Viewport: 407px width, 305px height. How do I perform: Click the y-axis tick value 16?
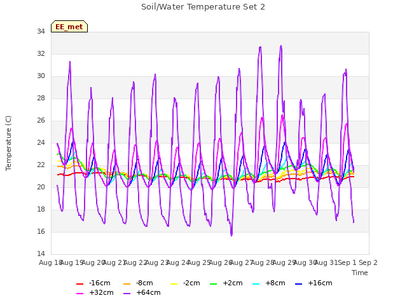click(41, 231)
